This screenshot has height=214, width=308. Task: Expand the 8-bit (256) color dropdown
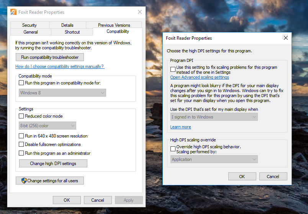click(48, 126)
